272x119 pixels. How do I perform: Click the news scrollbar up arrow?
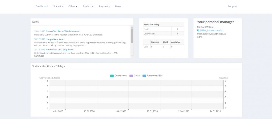[x=132, y=27]
